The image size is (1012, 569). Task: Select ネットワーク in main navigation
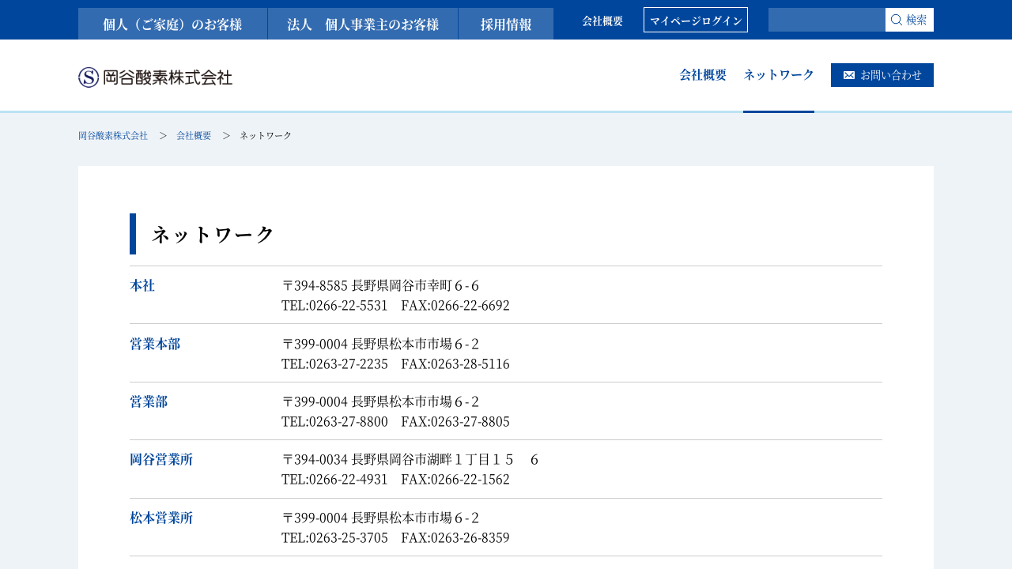779,75
